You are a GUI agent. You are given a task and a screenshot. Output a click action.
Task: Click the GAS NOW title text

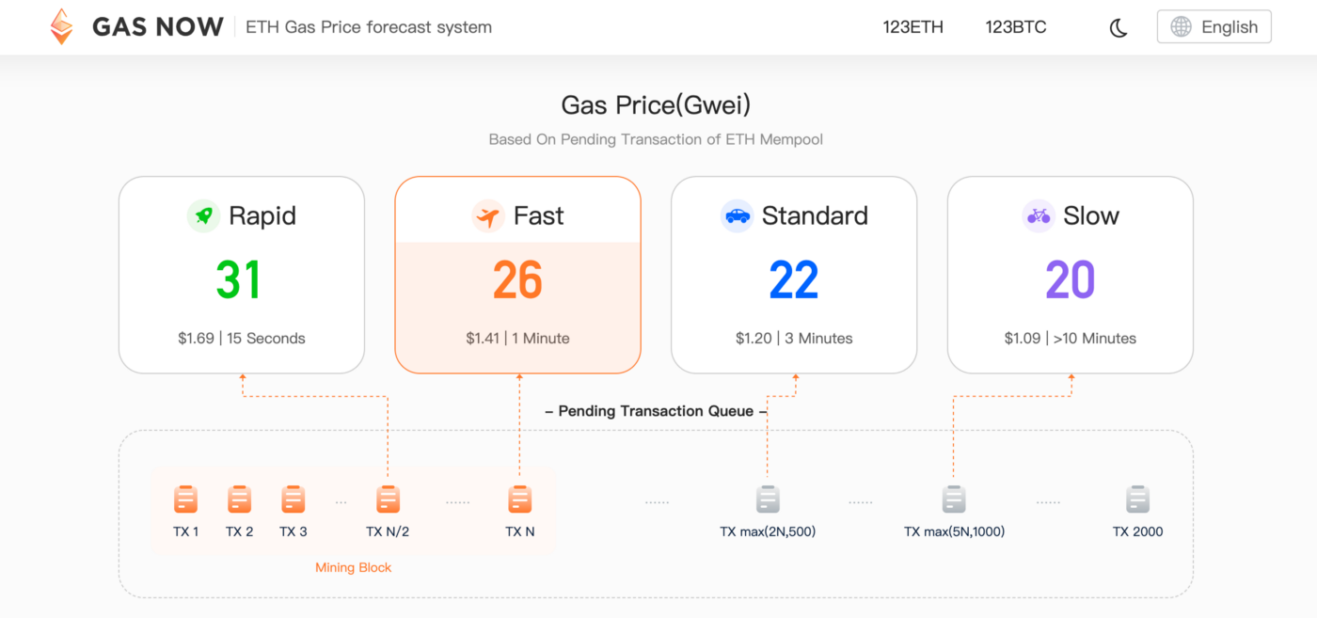158,27
